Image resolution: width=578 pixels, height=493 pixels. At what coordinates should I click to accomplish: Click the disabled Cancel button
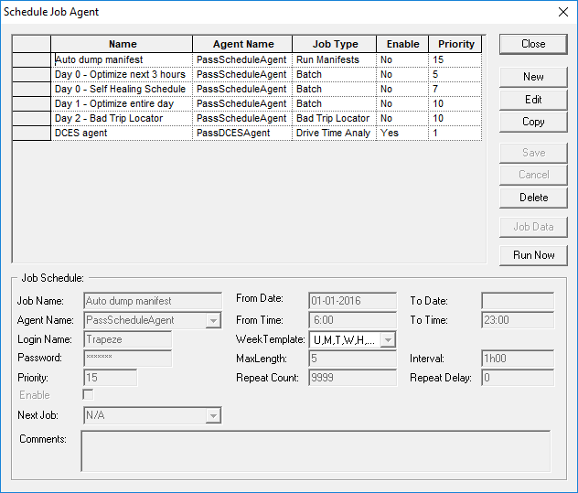(533, 175)
